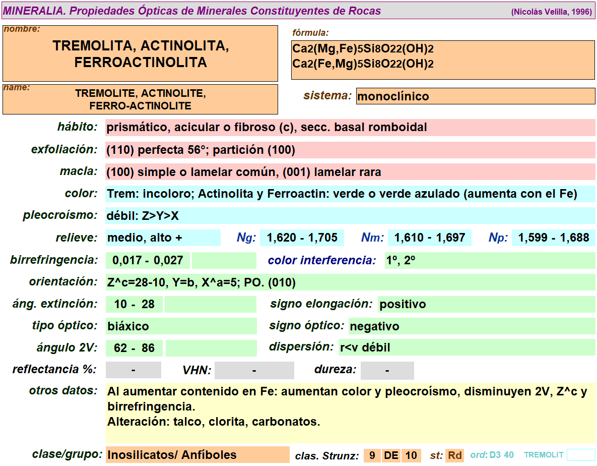This screenshot has width=597, height=466.
Task: Click the signo elongación field showing positivo
Action: pyautogui.click(x=486, y=304)
